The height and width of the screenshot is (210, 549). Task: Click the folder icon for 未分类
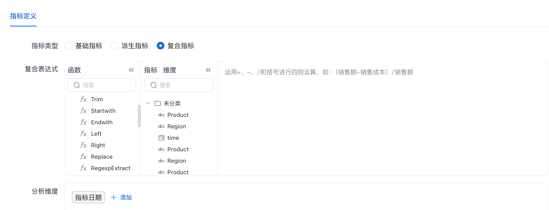158,103
